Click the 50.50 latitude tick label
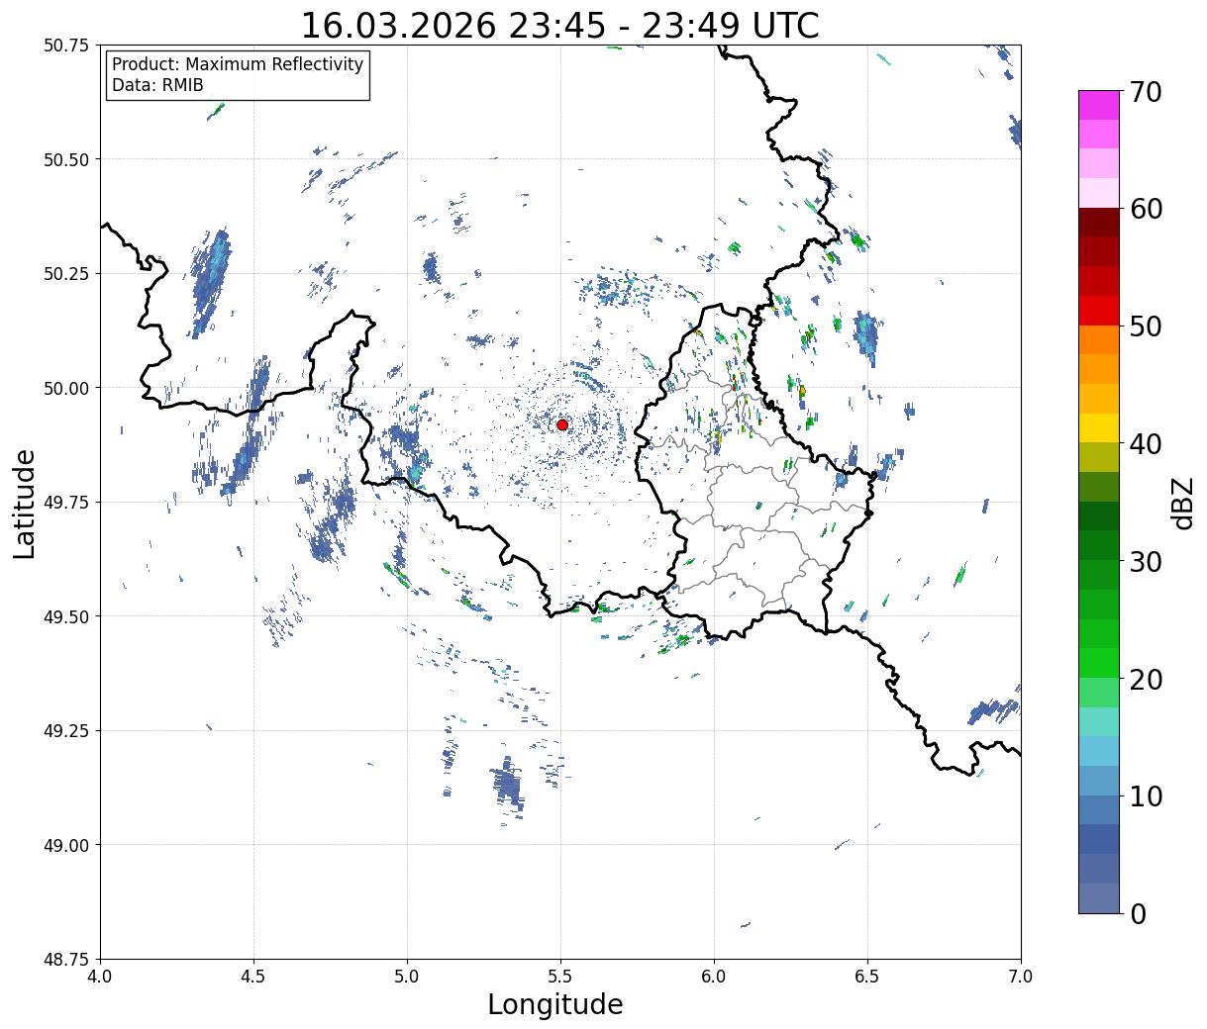This screenshot has width=1207, height=1029. coord(65,159)
